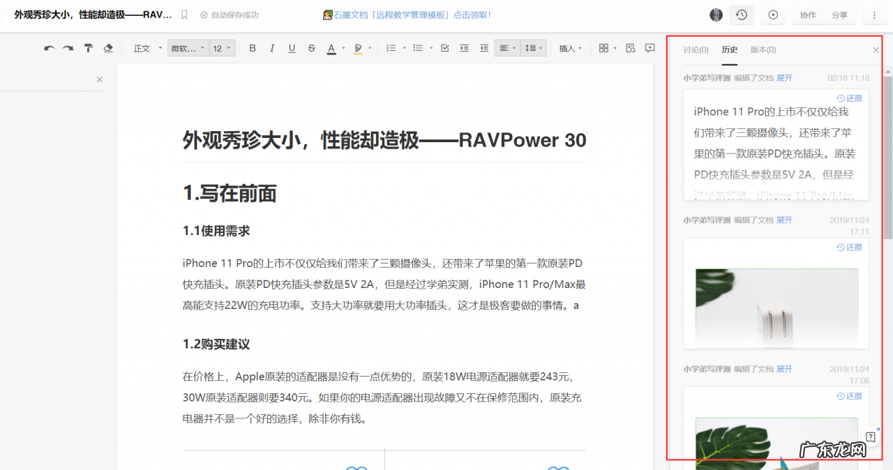Expand the first history entry with 展开

coord(783,77)
